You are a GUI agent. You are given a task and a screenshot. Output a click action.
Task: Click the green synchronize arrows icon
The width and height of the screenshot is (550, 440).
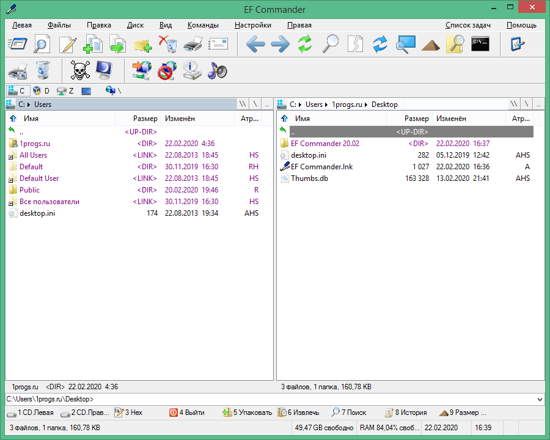305,44
